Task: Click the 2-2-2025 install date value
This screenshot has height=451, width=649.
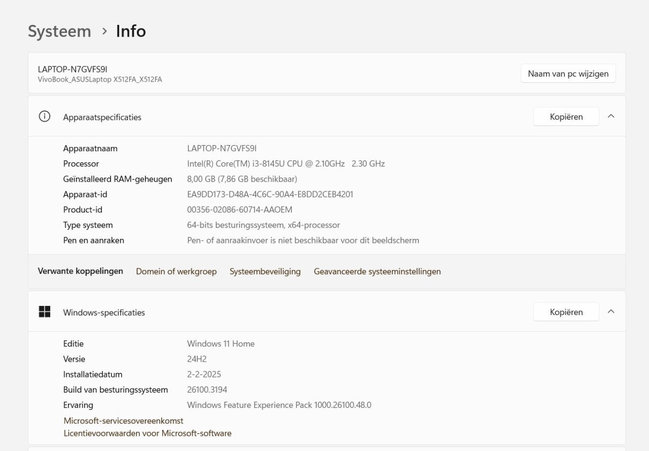Action: coord(204,374)
